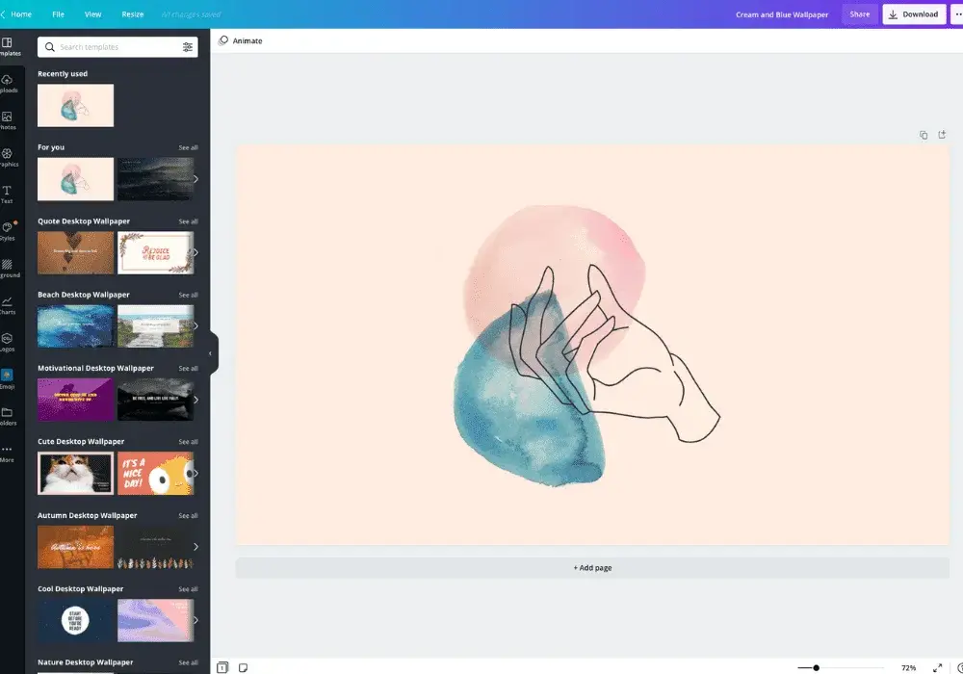See all Autumn Desktop Wallpaper templates
The height and width of the screenshot is (674, 963).
(188, 516)
